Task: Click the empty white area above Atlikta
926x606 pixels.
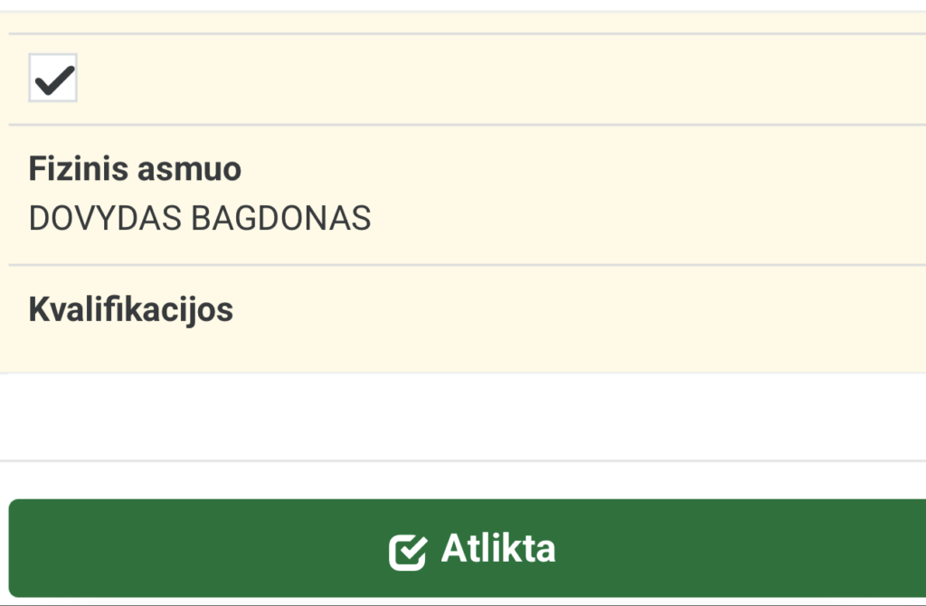Action: point(463,416)
